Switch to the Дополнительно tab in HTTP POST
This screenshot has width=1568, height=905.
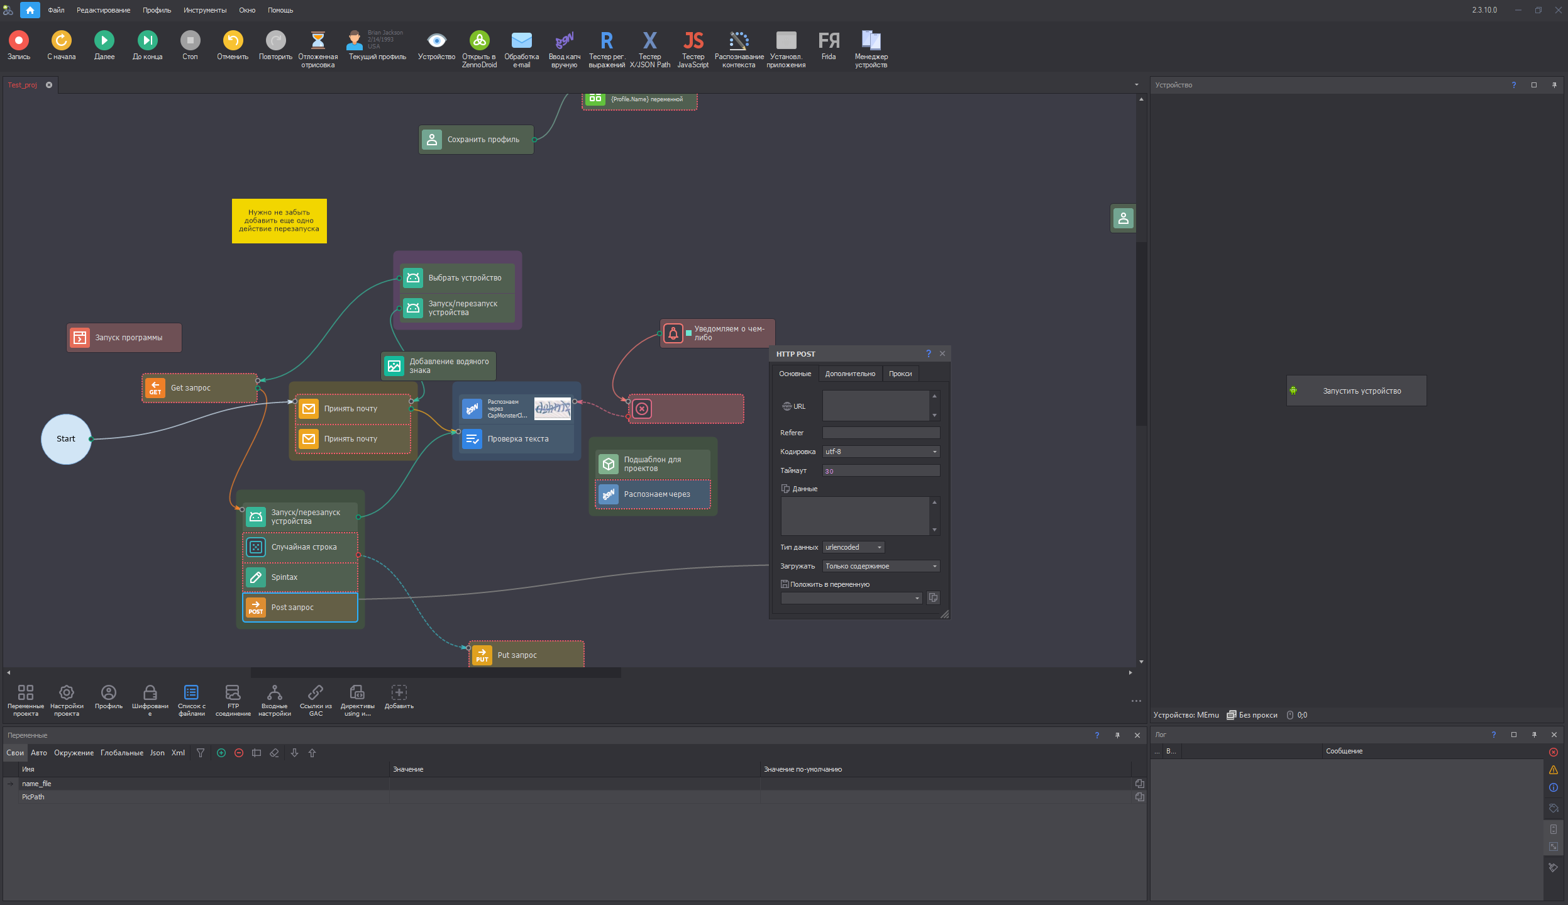click(x=850, y=374)
